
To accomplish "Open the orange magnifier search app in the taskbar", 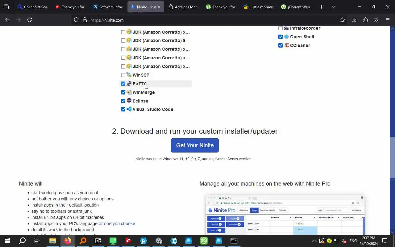I will [83, 241].
